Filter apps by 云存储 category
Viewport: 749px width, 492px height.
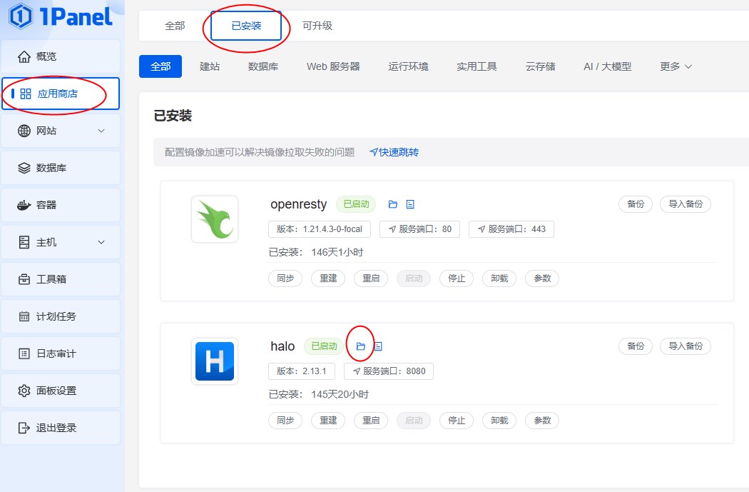[541, 66]
